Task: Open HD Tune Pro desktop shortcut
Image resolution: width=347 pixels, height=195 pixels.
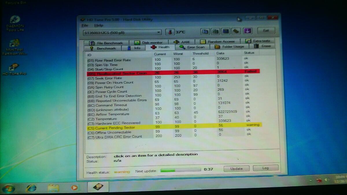Action: click(14, 70)
